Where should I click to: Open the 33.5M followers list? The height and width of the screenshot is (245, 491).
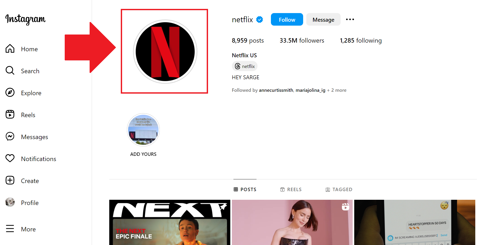point(302,41)
